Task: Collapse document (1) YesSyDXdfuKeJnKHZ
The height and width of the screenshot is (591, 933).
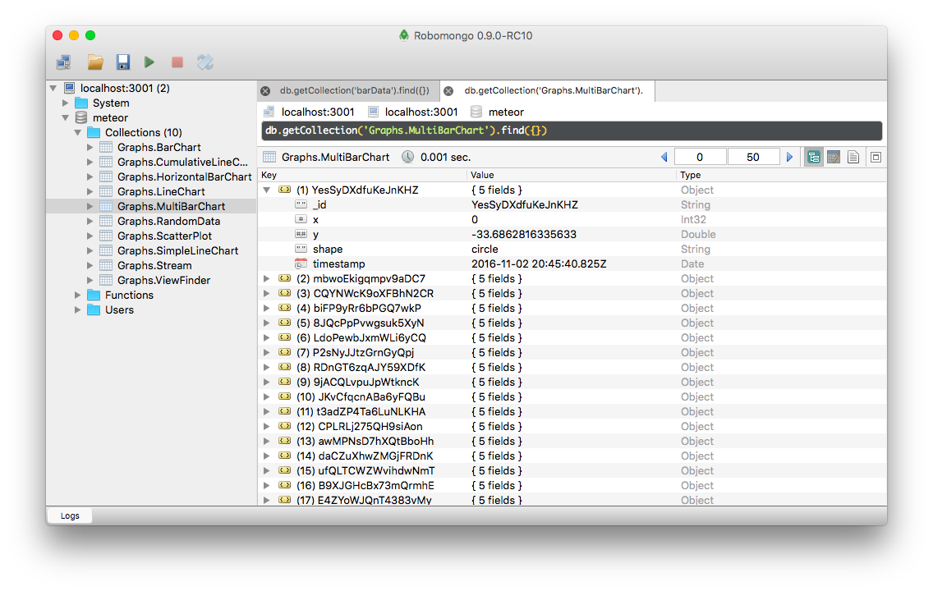Action: pyautogui.click(x=267, y=190)
